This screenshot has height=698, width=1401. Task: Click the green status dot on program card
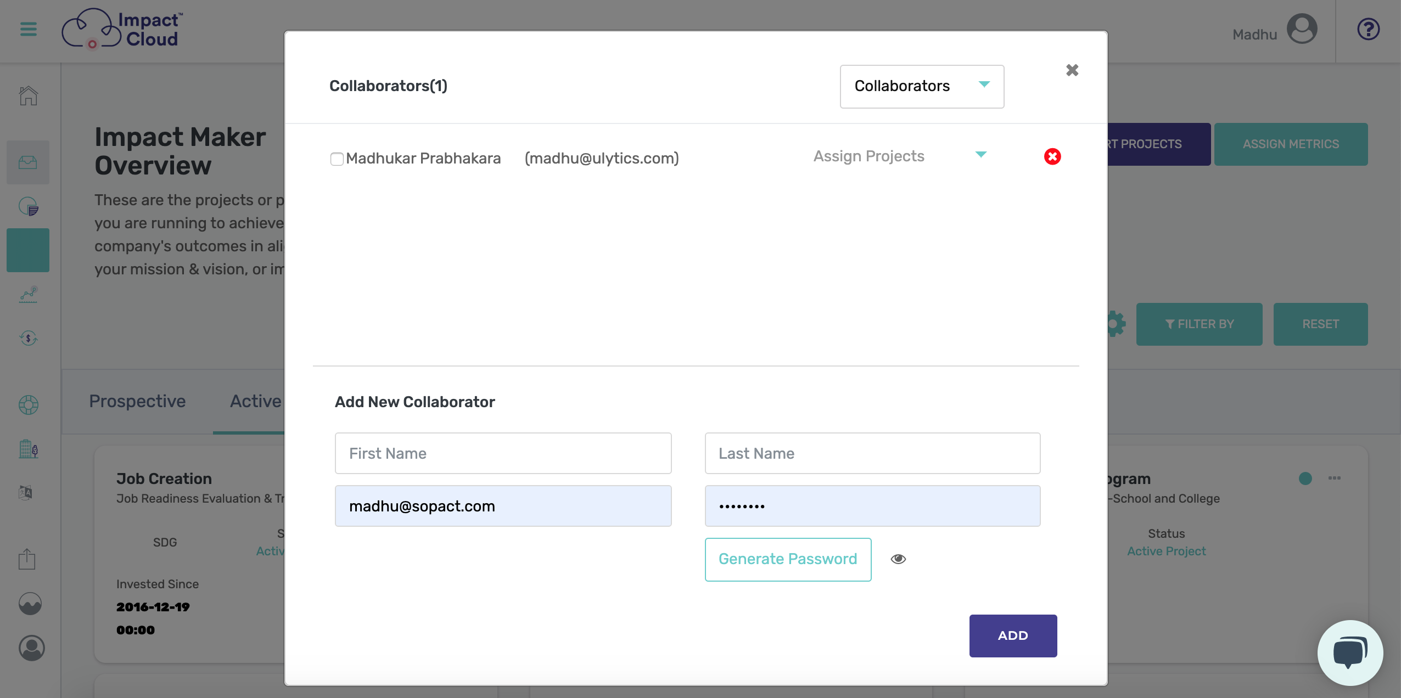tap(1305, 479)
